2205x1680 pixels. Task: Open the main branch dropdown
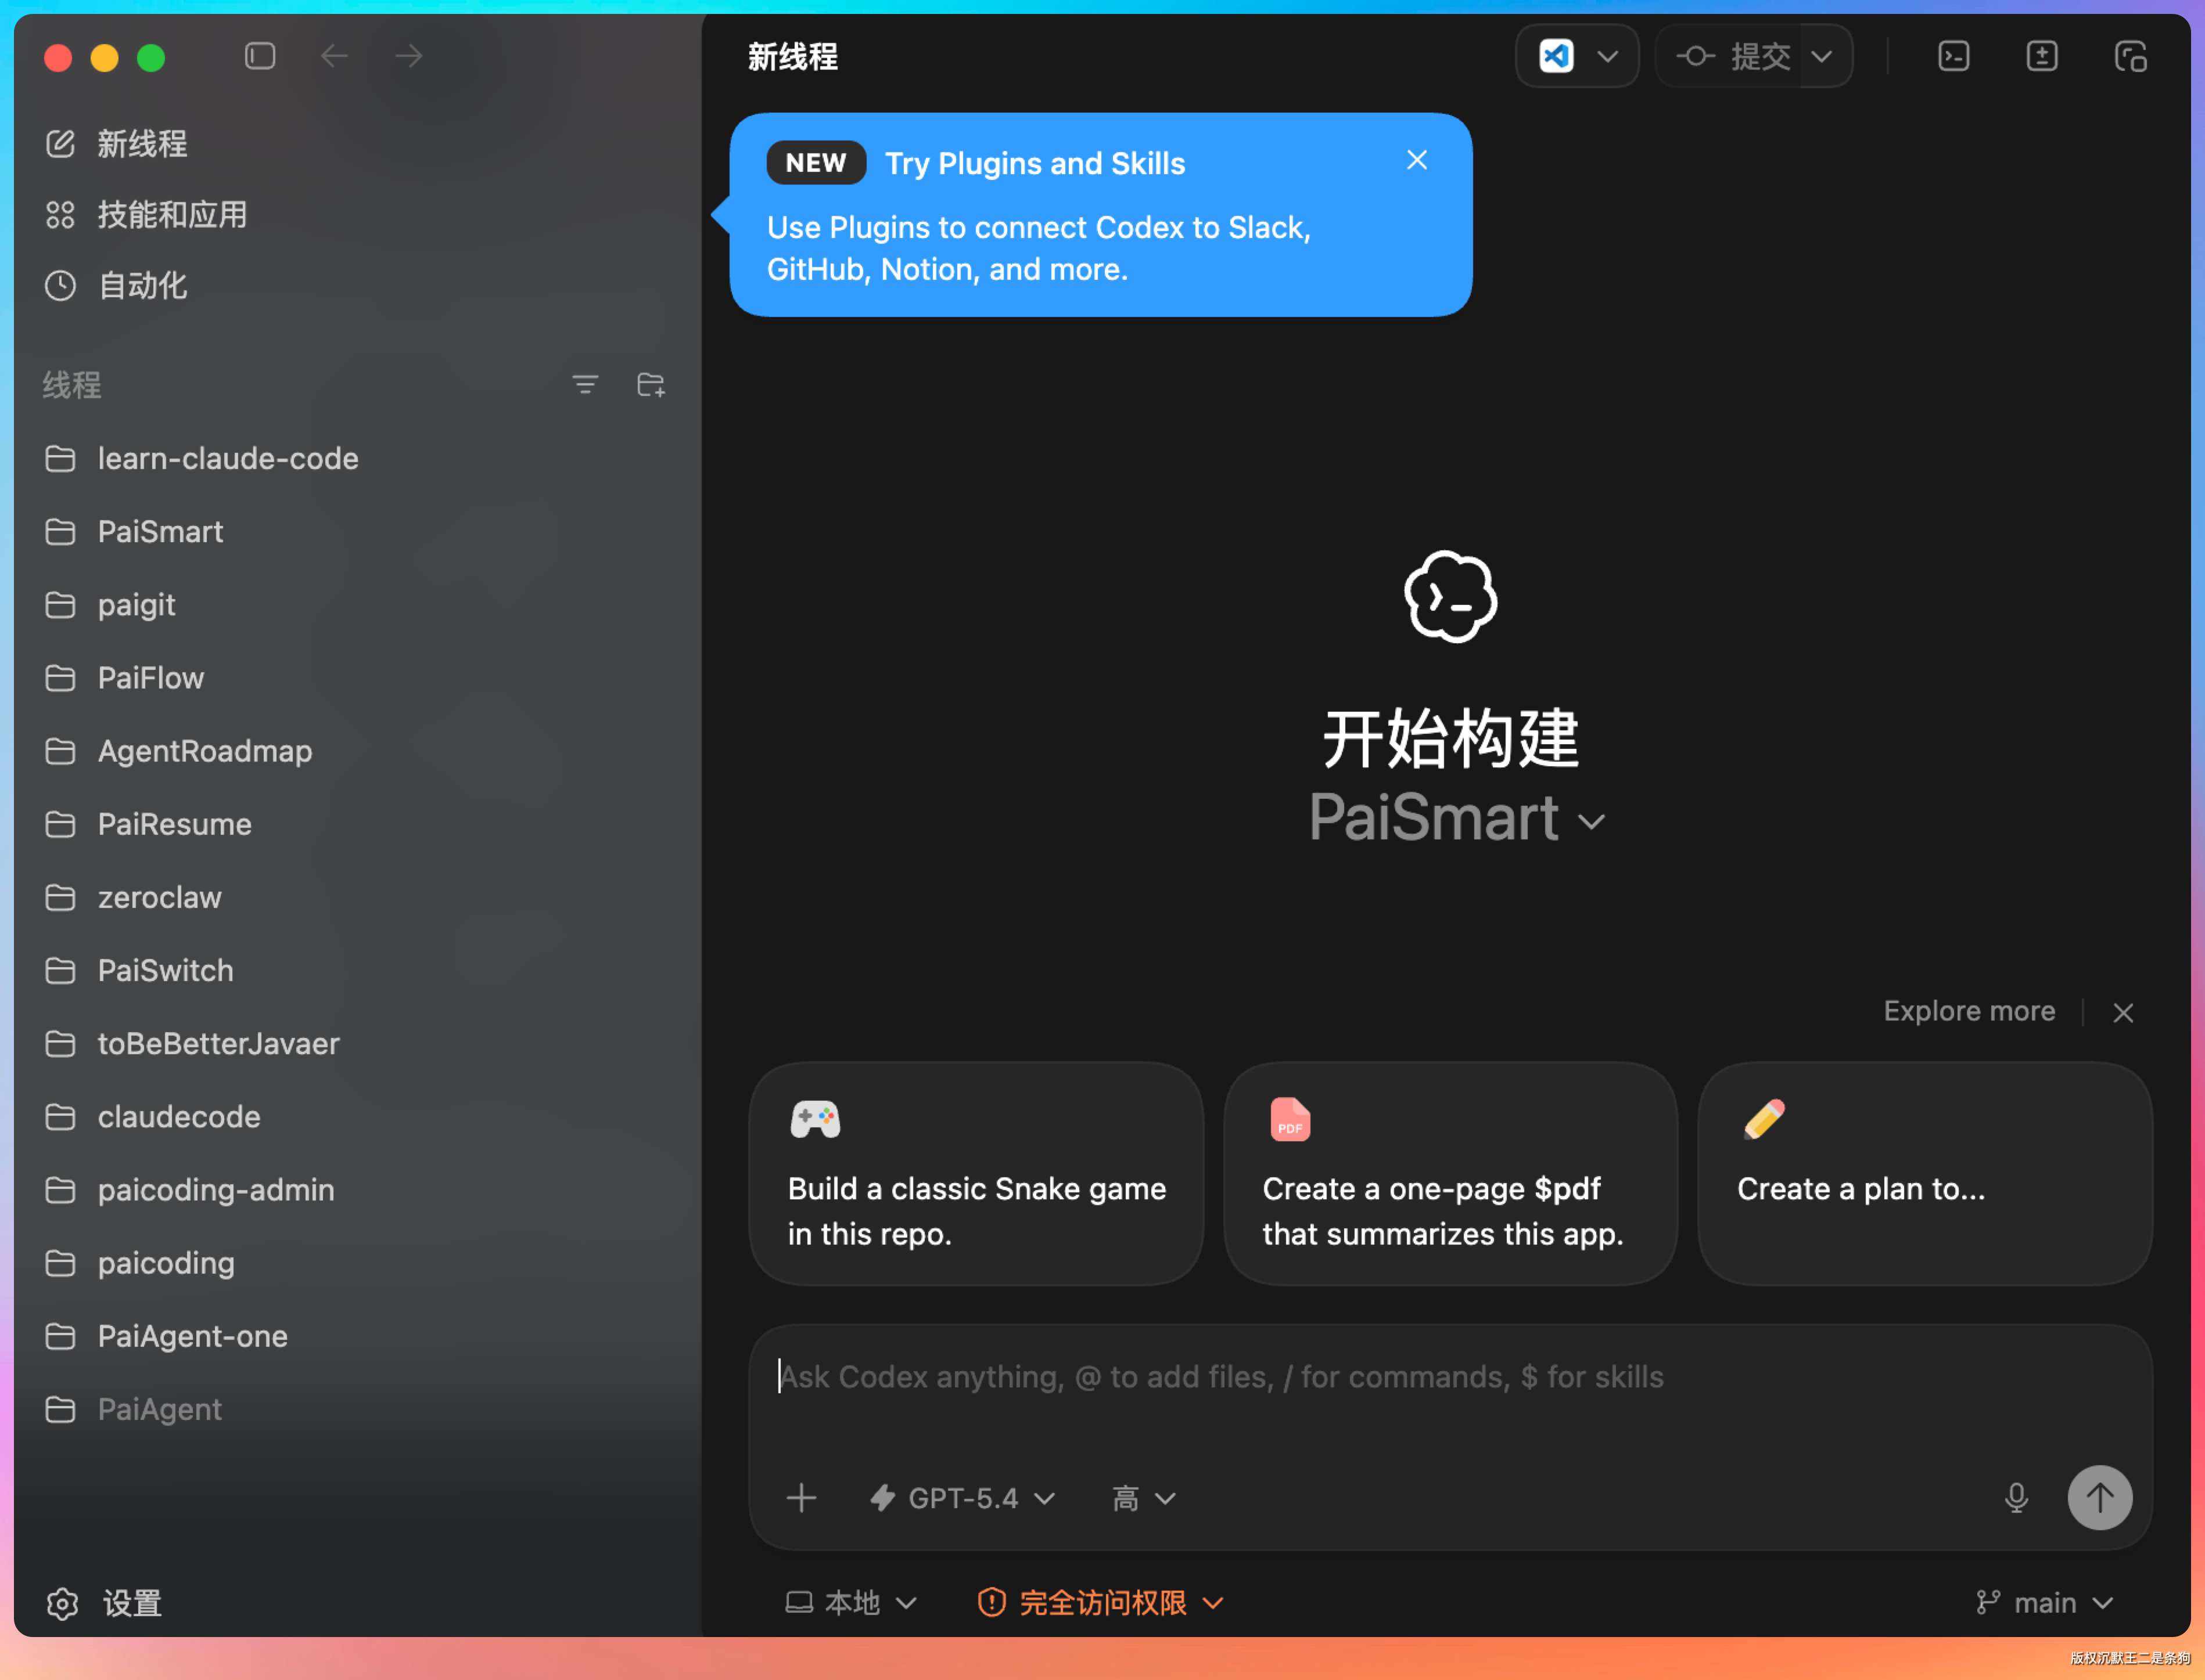coord(2045,1603)
